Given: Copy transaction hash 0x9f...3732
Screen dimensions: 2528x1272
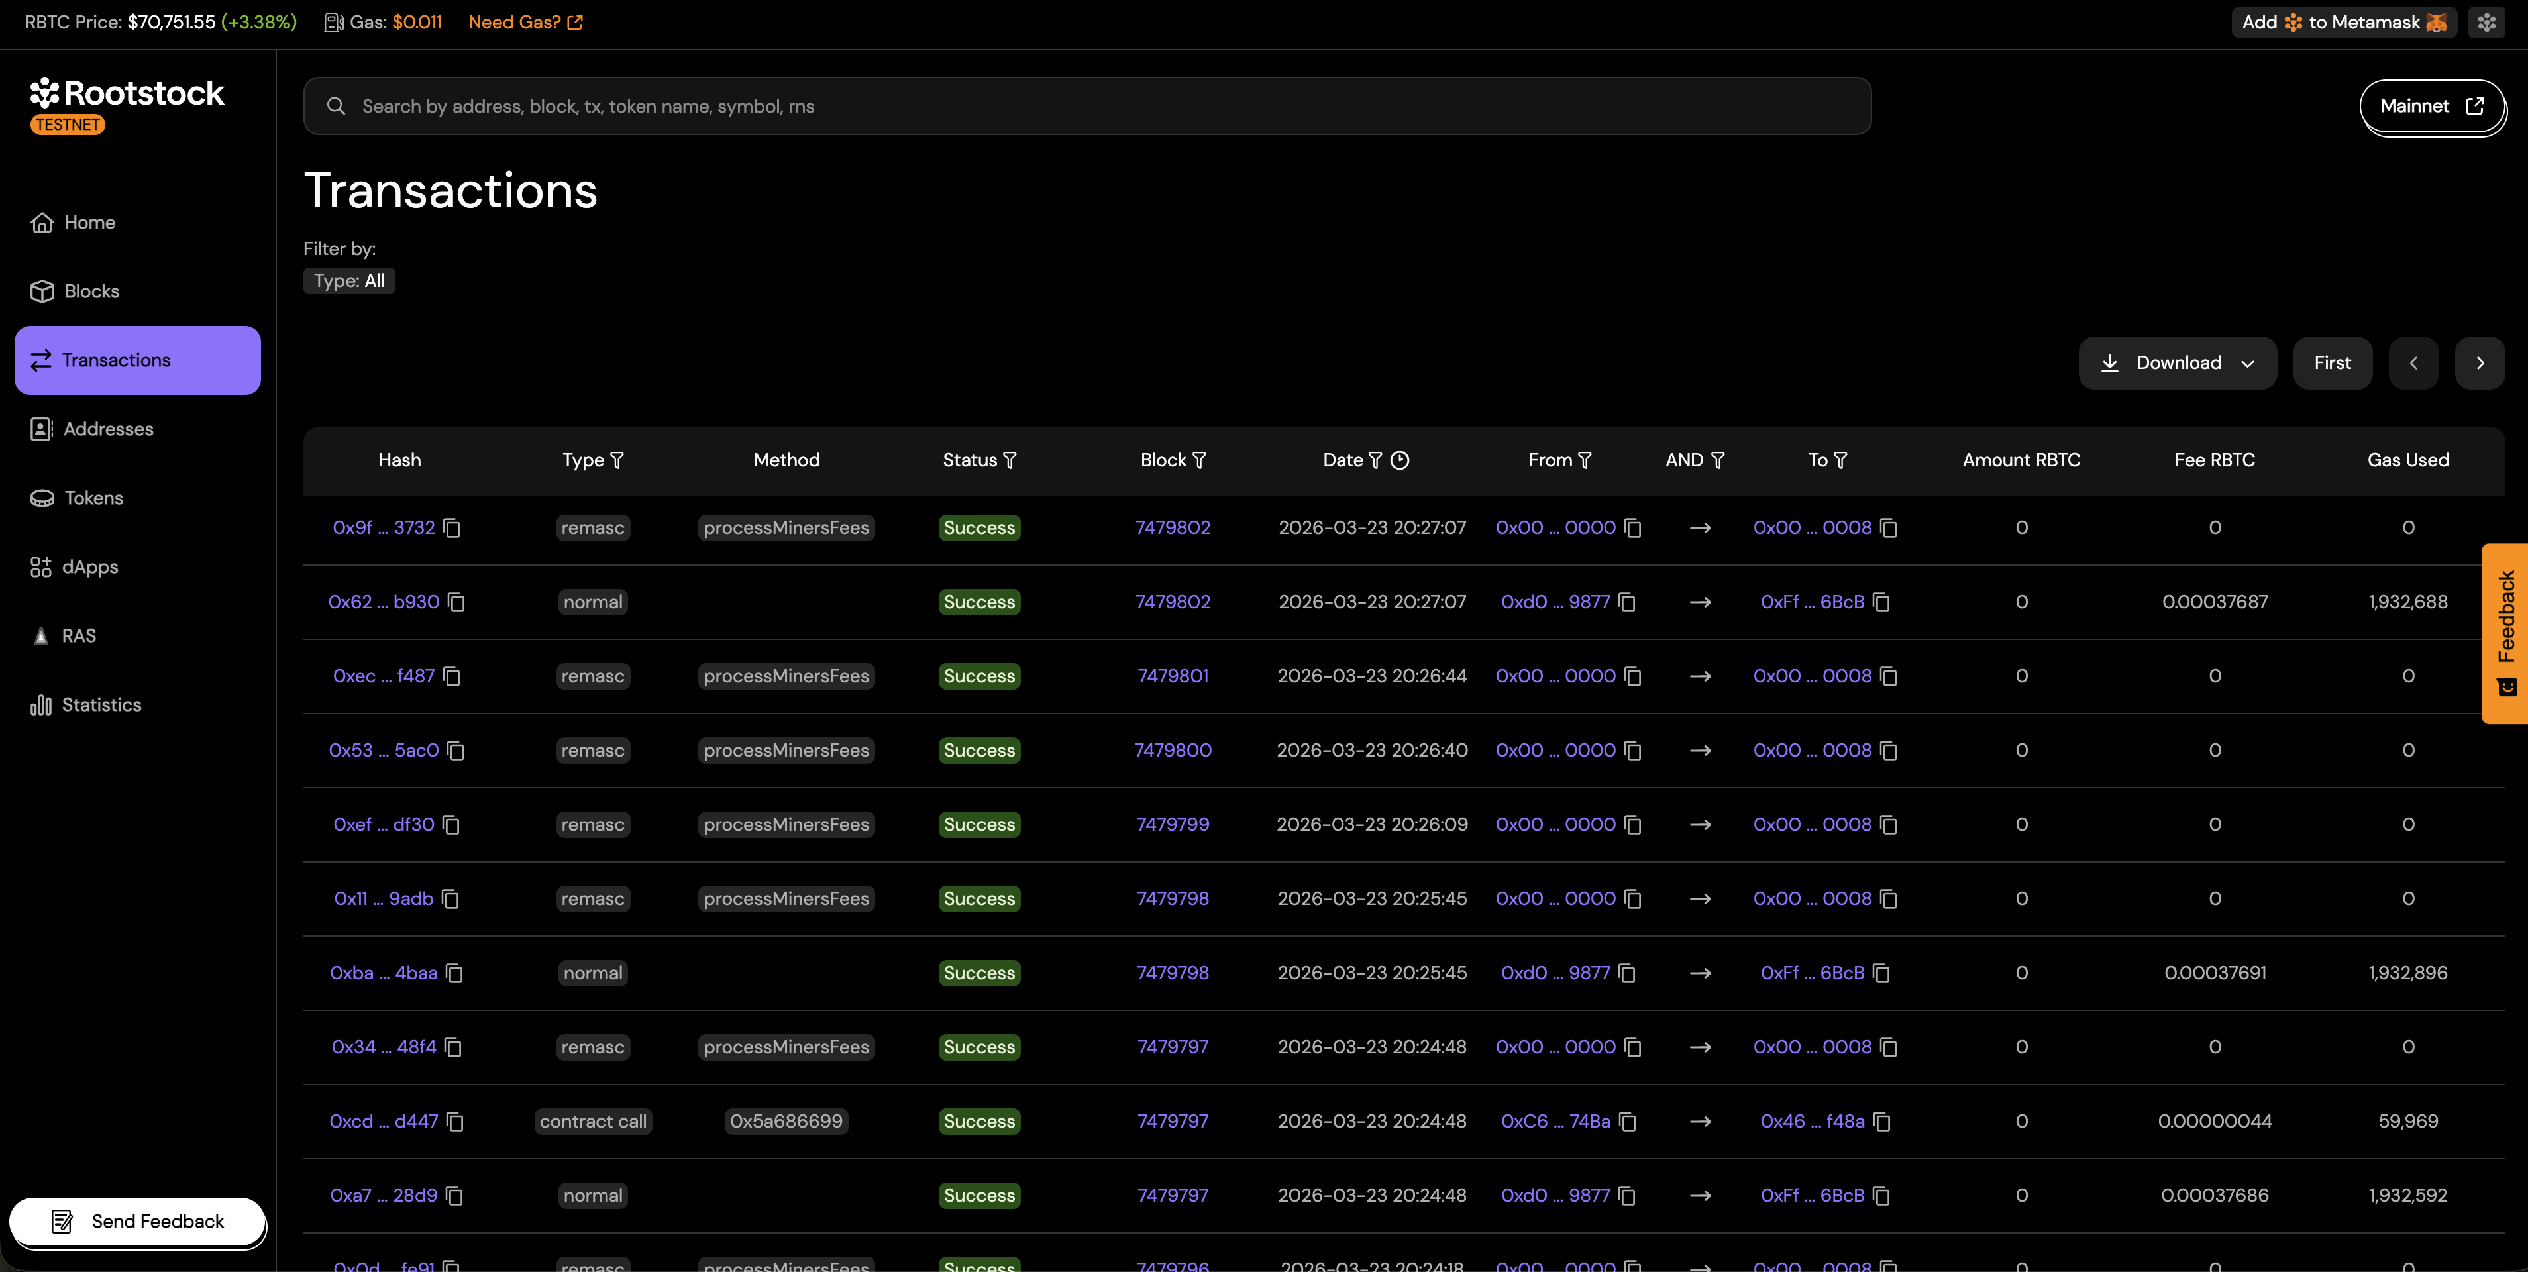Looking at the screenshot, I should tap(451, 528).
